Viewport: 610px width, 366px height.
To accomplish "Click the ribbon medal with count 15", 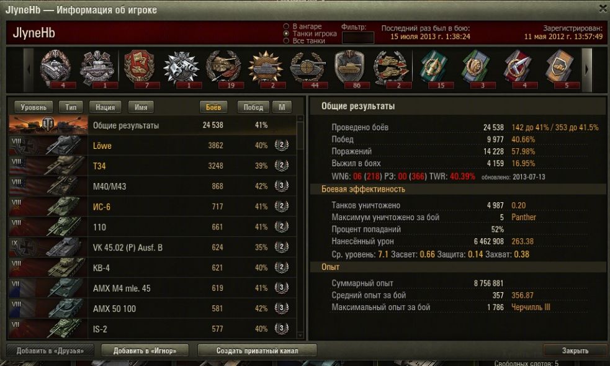I will coord(433,69).
